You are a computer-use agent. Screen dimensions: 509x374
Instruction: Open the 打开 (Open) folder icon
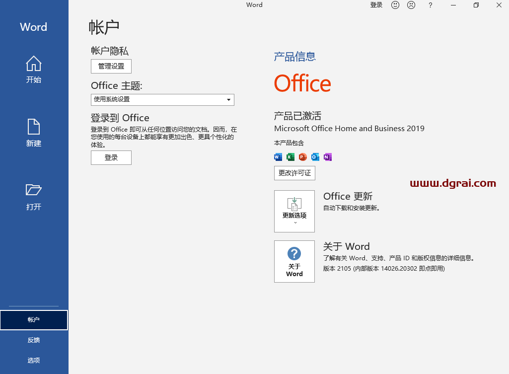coord(33,190)
